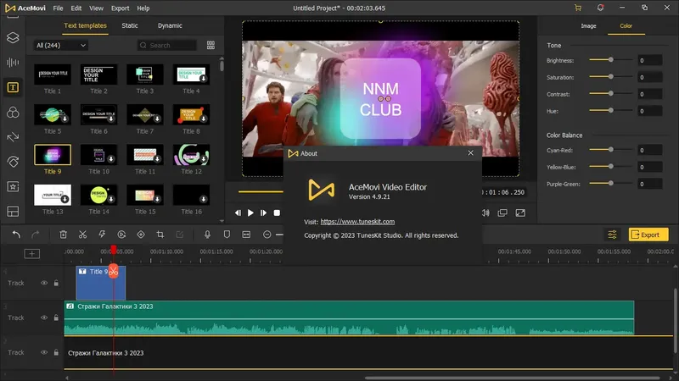Open the All (244) category dropdown
679x381 pixels.
[61, 45]
